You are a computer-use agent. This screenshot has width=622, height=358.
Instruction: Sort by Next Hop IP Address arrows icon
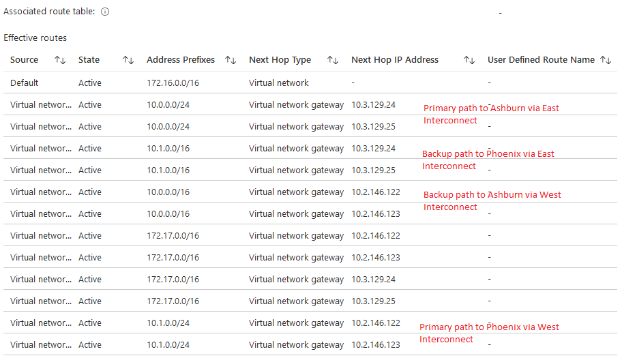tap(469, 60)
